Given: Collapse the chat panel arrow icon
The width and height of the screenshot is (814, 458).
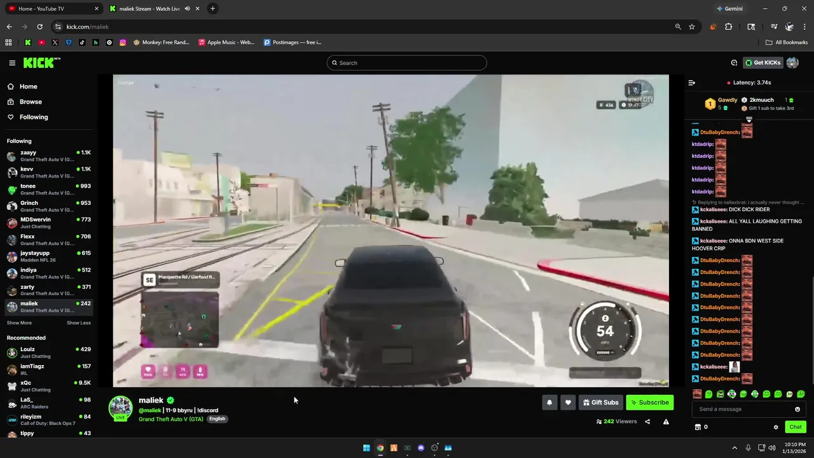Looking at the screenshot, I should pyautogui.click(x=692, y=83).
